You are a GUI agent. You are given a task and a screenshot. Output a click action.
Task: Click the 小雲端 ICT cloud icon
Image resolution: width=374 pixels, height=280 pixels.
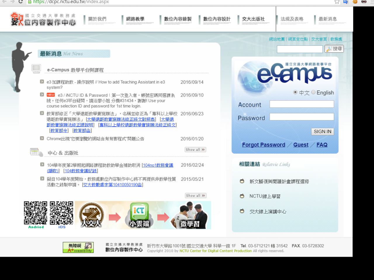coord(139,215)
